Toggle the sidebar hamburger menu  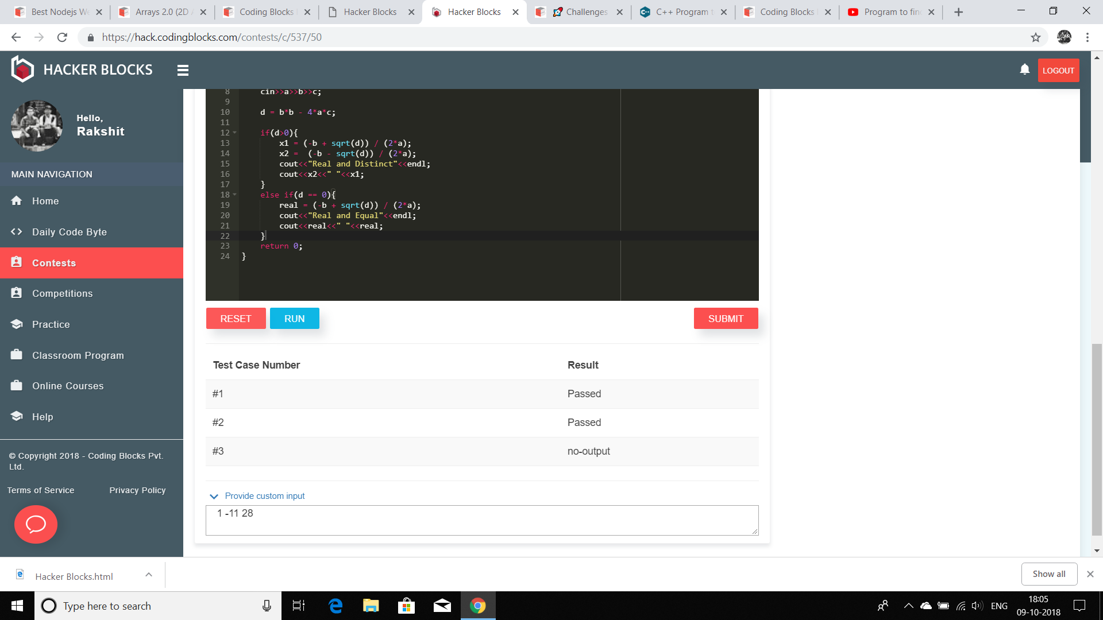183,70
